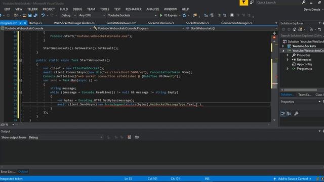Screen dimensions: 324x182
Task: Open the Youtube.Sockets startup project dropdown
Action: 132,15
